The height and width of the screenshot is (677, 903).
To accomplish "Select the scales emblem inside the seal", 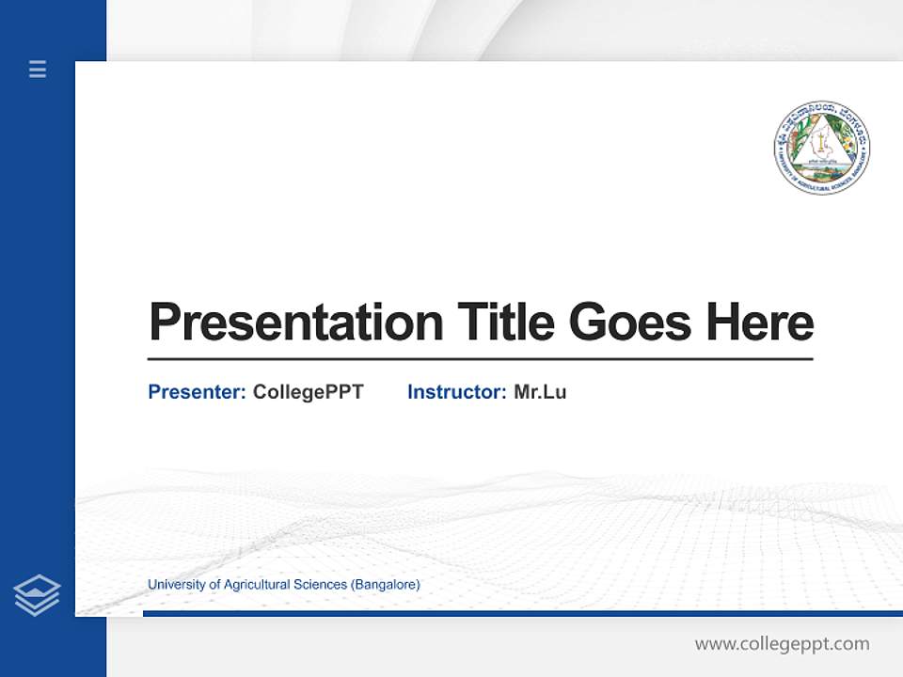I will [820, 142].
